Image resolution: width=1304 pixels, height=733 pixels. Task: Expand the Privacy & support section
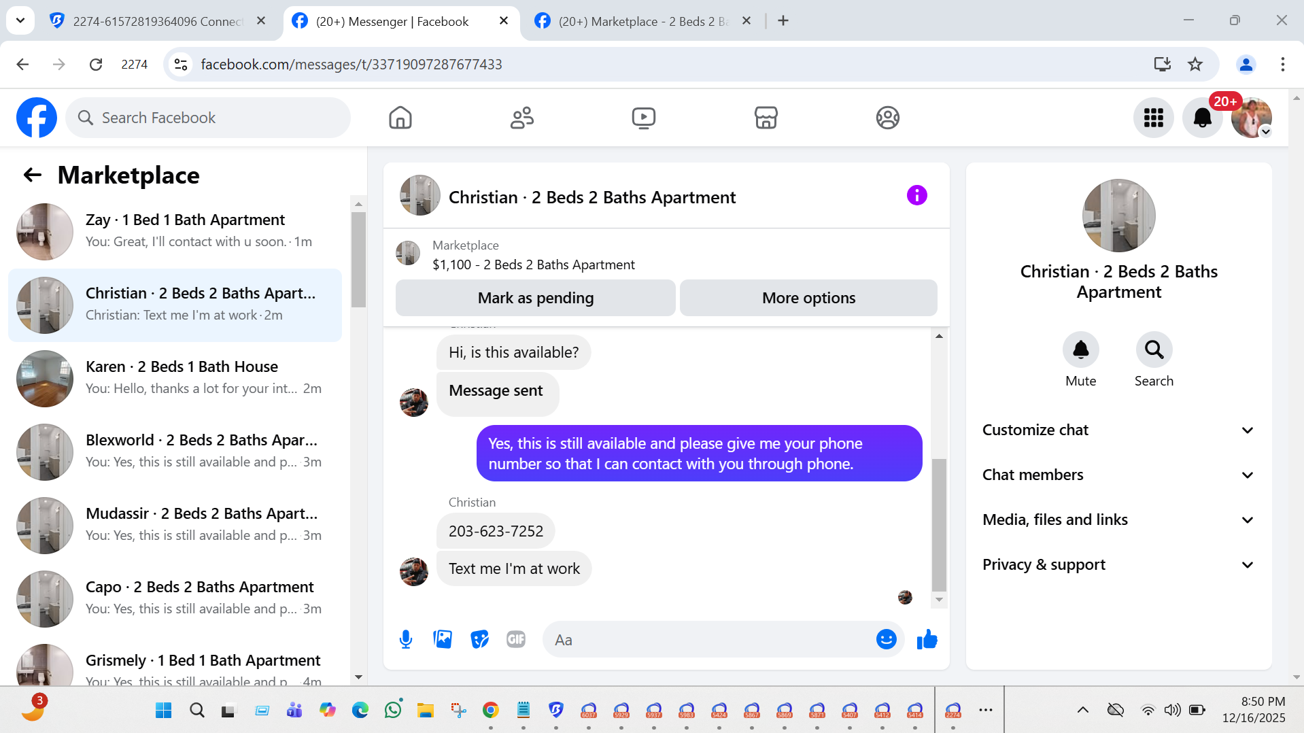(1118, 564)
